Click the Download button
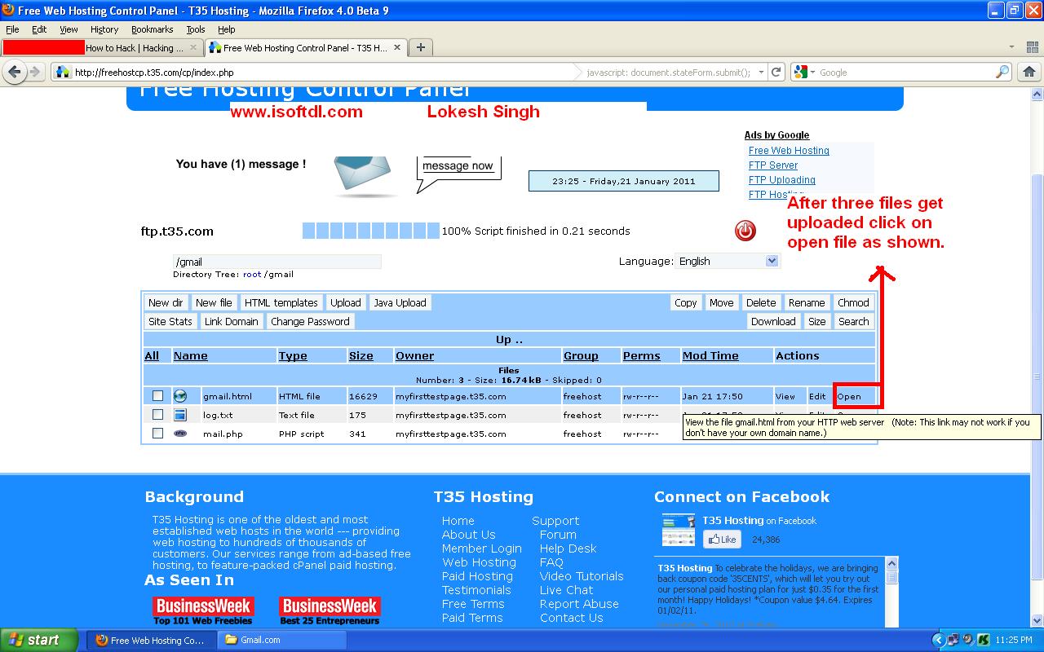 tap(773, 321)
